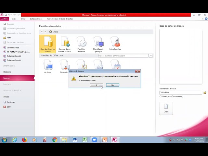Viewport: 208px width, 156px height.
Task: Open recent file Database3.accdb
Action: click(12, 56)
